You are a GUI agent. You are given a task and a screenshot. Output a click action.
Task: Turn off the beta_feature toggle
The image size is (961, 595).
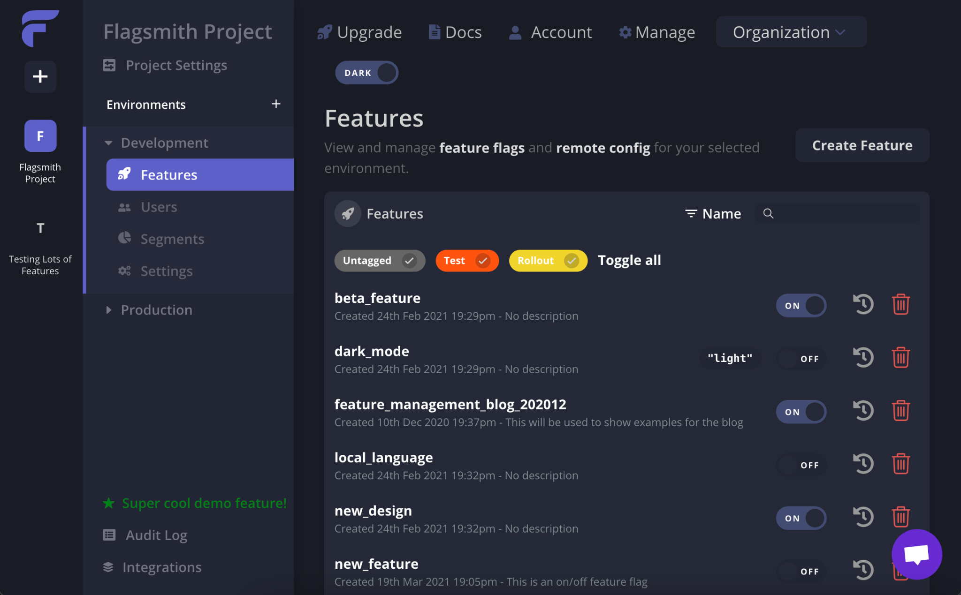point(801,306)
